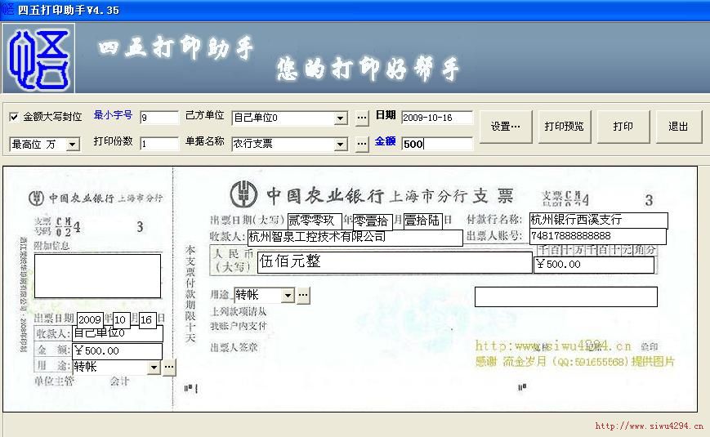Click the ellipsis button beside 单据名称
Image resolution: width=710 pixels, height=437 pixels.
coord(362,145)
